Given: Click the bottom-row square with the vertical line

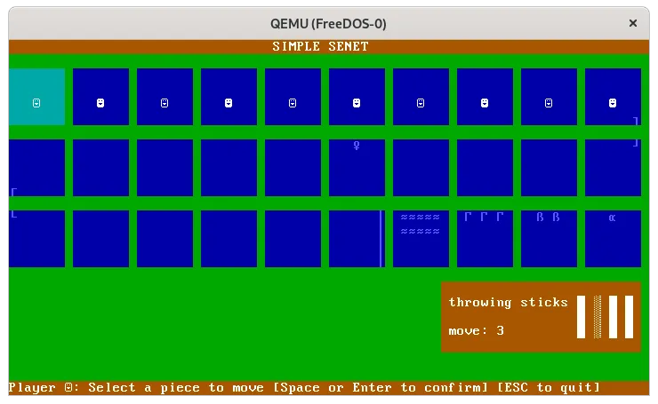Looking at the screenshot, I should click(x=357, y=239).
